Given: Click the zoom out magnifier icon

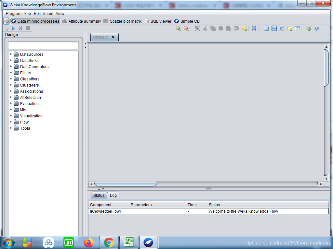Looking at the screenshot, I should [186, 29].
